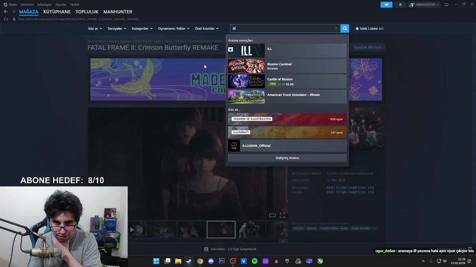Click the theater mode rectangle icon

click(x=272, y=215)
